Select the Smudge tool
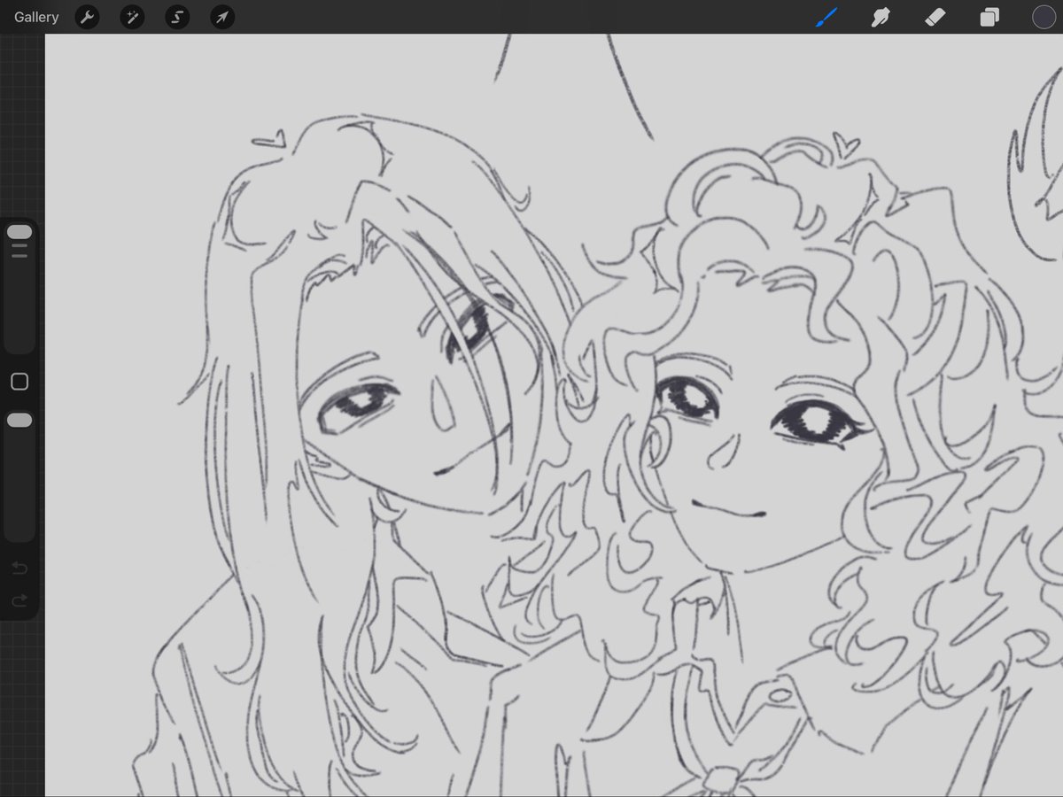 pos(881,17)
